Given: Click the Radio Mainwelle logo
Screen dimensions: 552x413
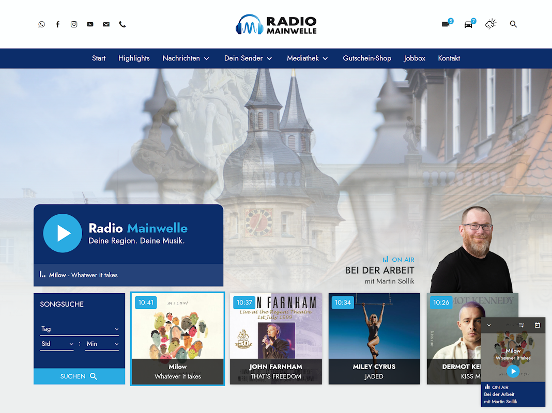Looking at the screenshot, I should tap(276, 24).
